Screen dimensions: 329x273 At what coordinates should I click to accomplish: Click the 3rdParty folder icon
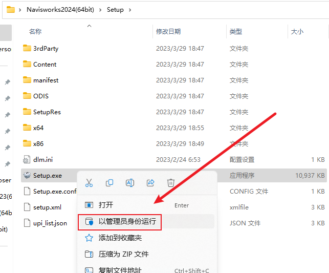[27, 48]
